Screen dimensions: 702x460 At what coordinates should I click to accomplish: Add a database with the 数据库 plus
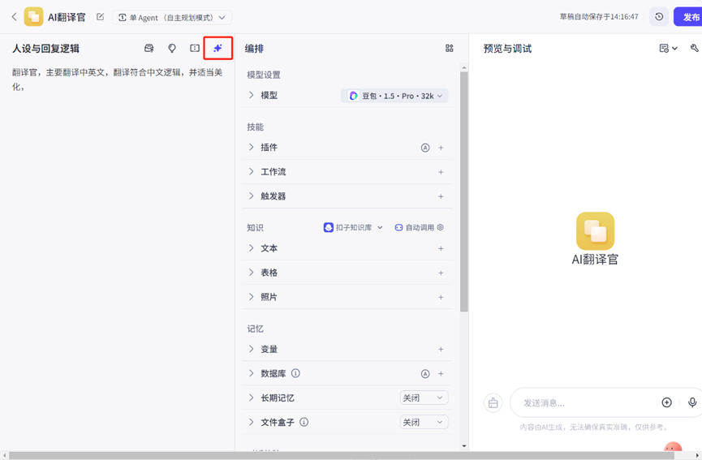click(441, 374)
